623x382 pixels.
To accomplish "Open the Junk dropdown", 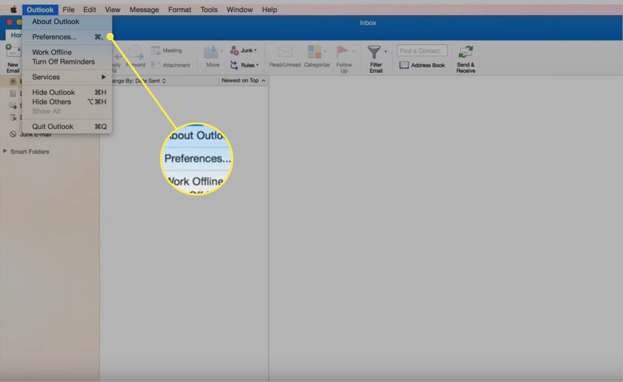I will 243,51.
